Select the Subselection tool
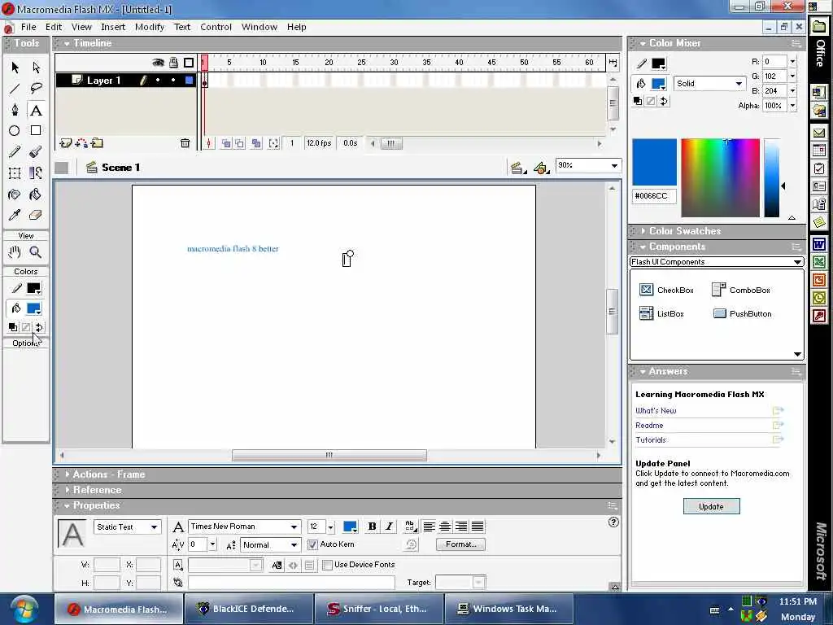The width and height of the screenshot is (833, 625). coord(36,68)
